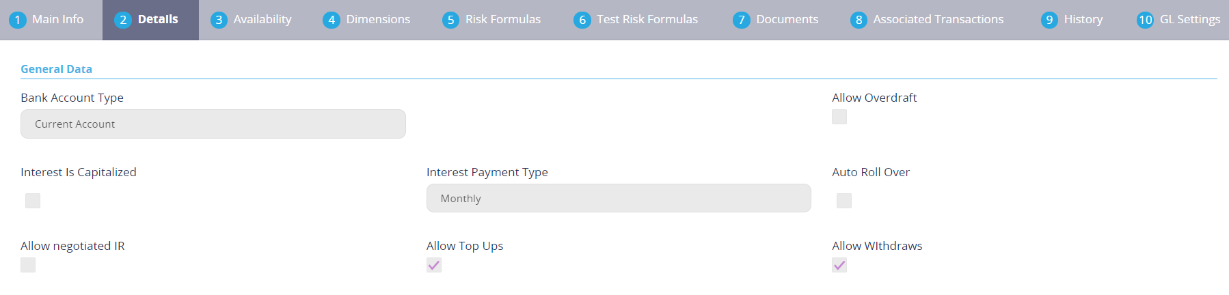Viewport: 1229px width, 295px height.
Task: Toggle the Auto Roll Over checkbox
Action: point(844,200)
